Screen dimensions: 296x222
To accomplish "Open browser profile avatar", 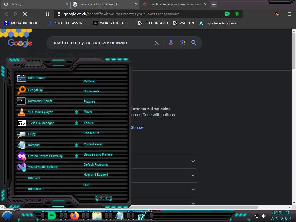I will 277,14.
